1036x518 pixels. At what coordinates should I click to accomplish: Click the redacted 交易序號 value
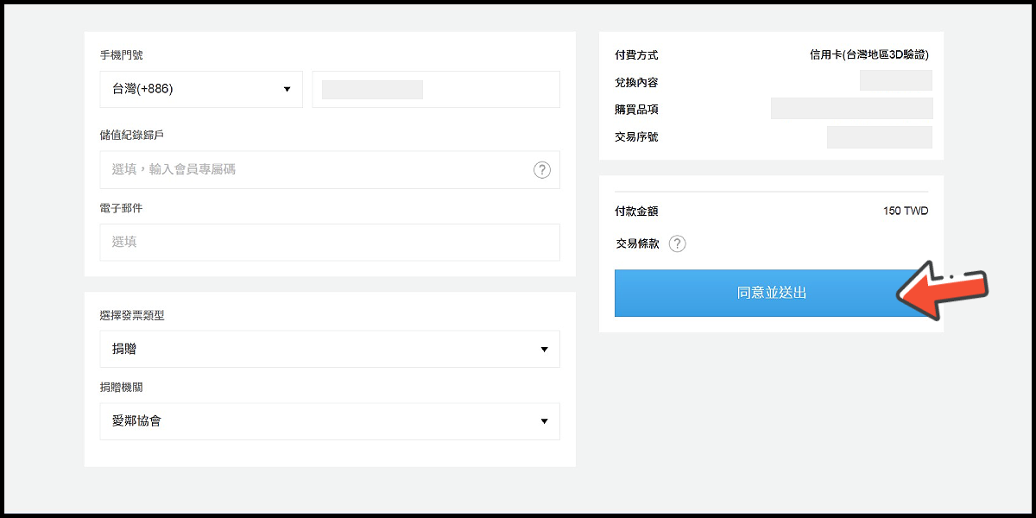(x=879, y=136)
